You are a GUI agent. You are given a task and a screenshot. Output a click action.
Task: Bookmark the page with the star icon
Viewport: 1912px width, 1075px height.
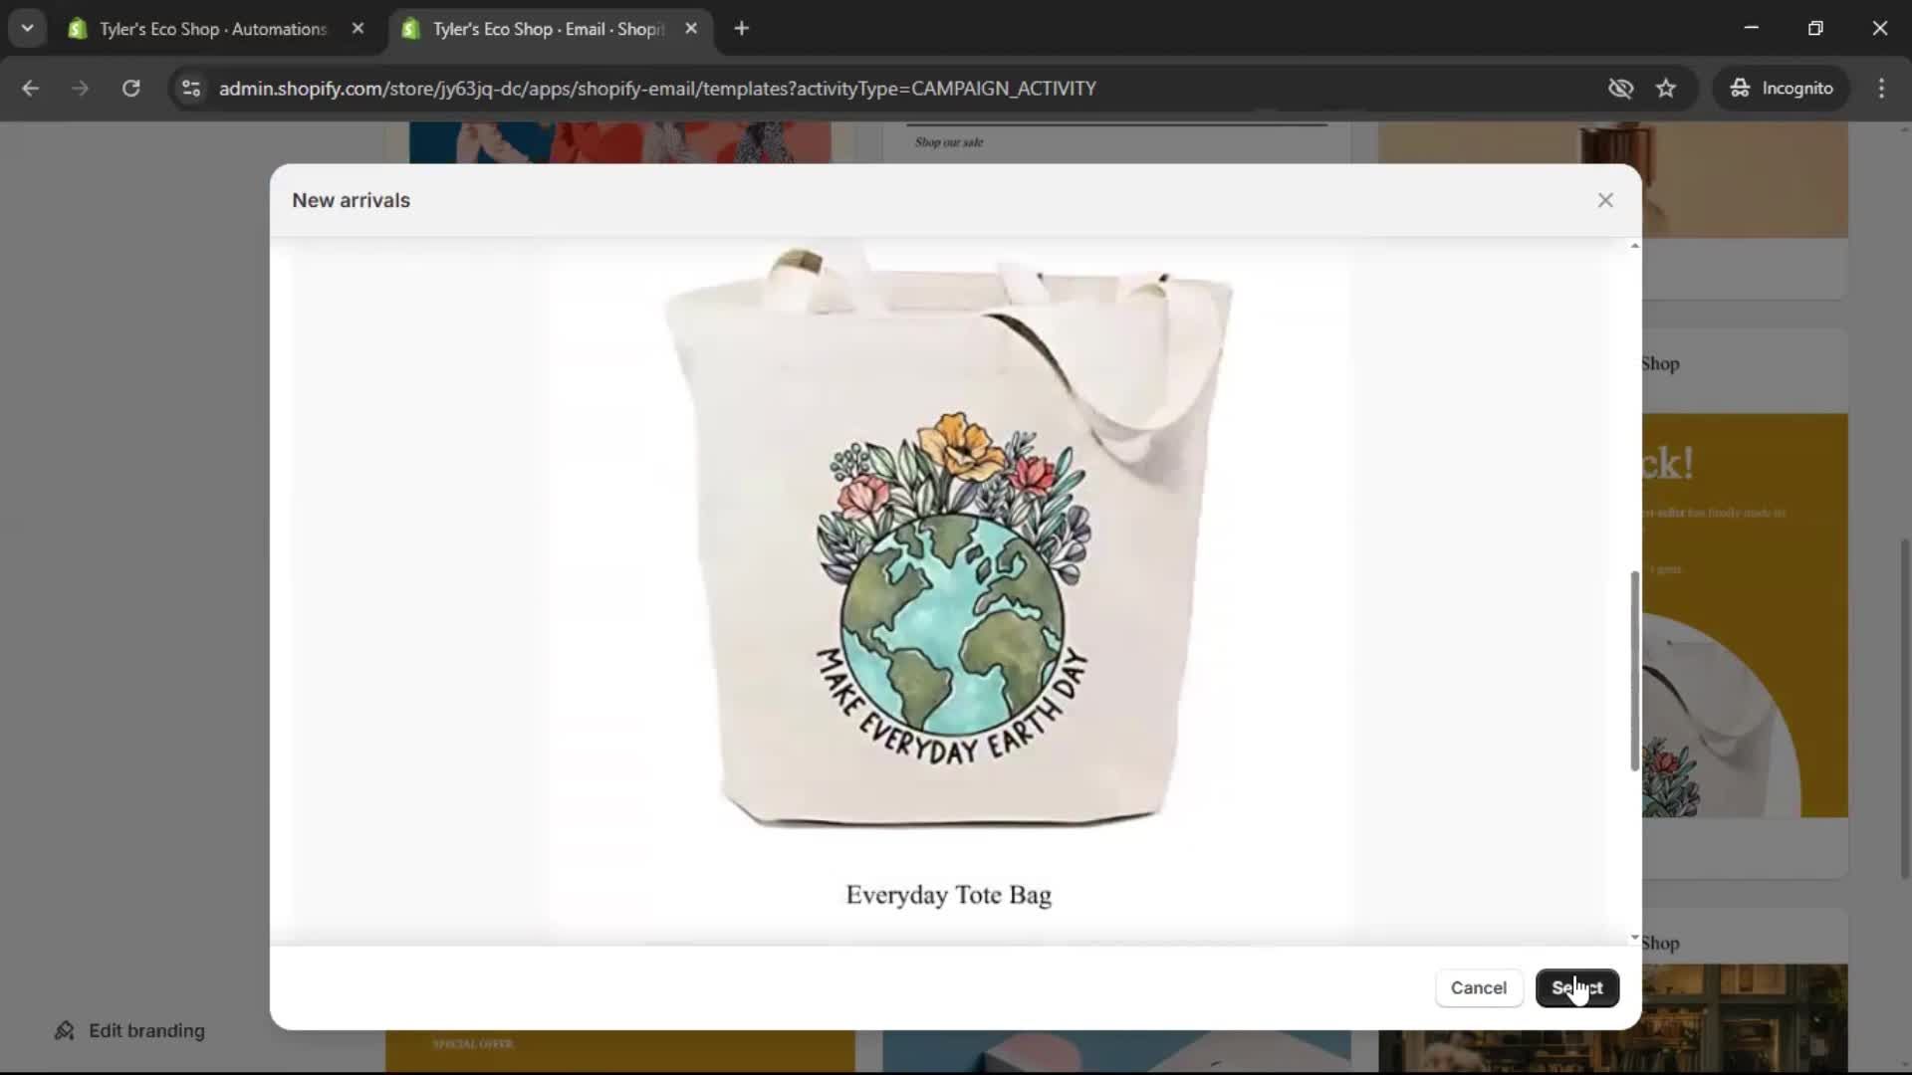(x=1666, y=88)
